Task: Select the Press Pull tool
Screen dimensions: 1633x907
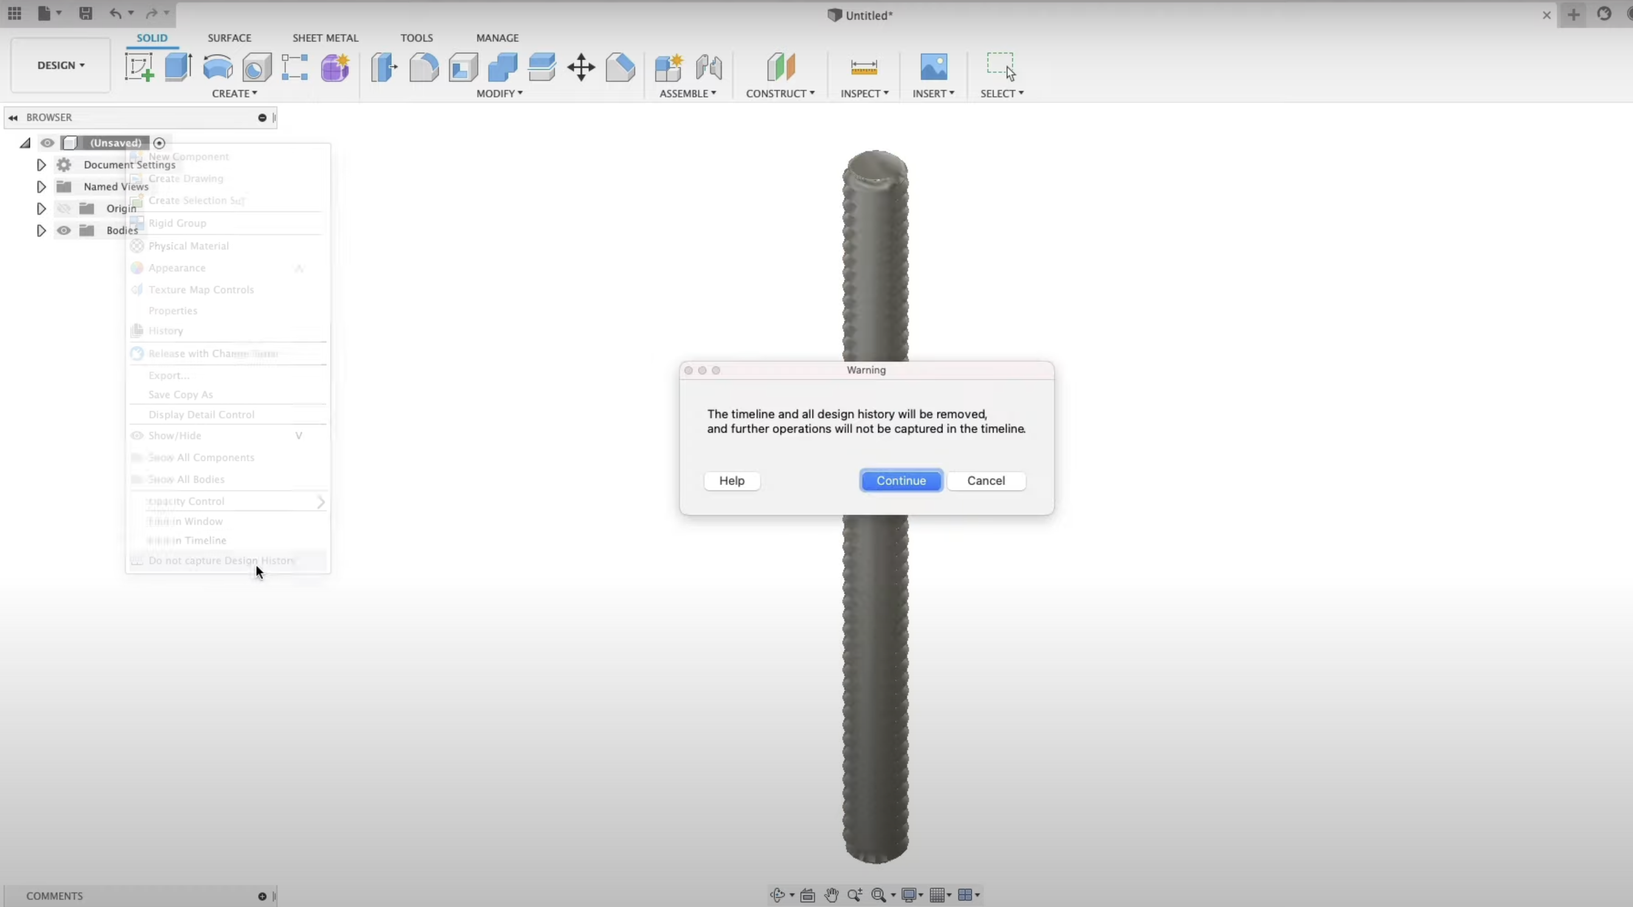Action: tap(384, 67)
